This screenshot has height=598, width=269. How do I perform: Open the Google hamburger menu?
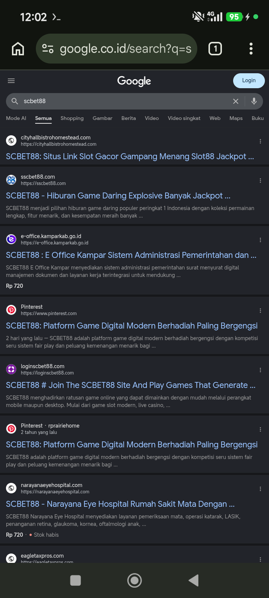pyautogui.click(x=11, y=81)
